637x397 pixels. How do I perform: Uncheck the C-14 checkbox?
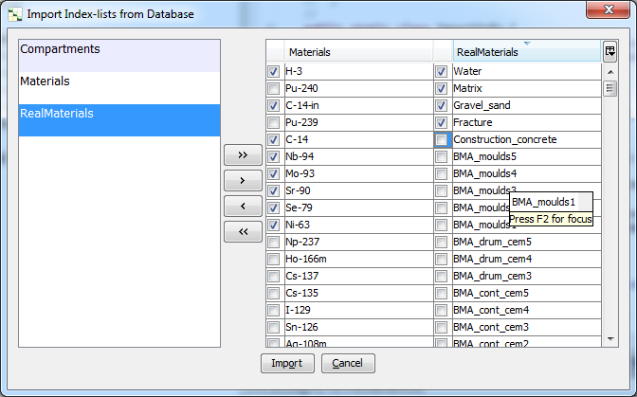coord(273,140)
